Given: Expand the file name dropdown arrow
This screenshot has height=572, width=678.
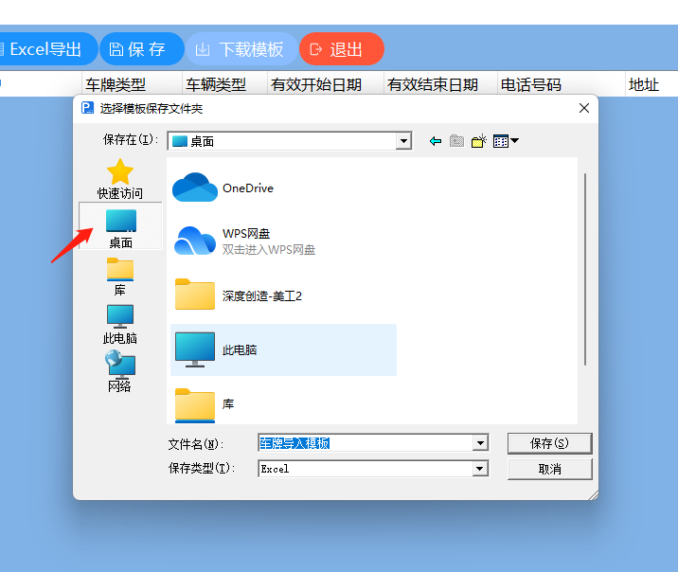Looking at the screenshot, I should [480, 442].
